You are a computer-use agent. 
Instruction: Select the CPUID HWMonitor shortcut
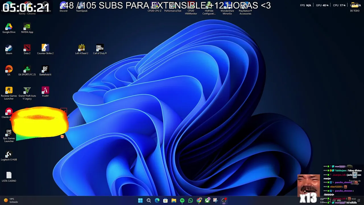point(191,9)
